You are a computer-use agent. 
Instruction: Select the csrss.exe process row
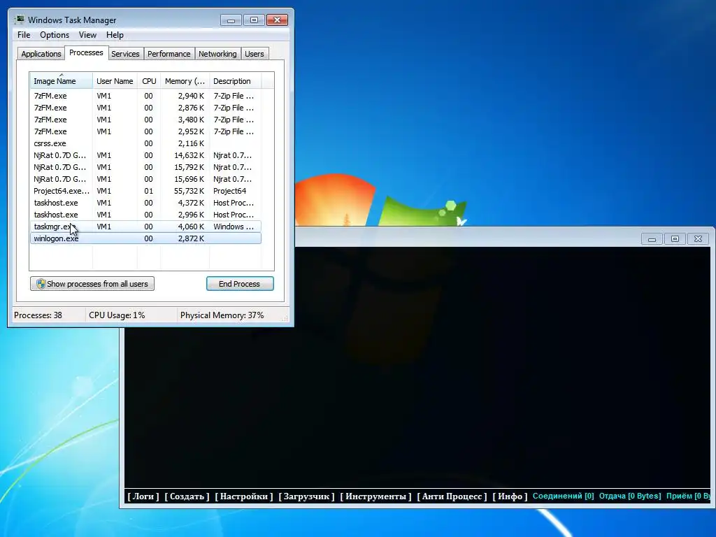(145, 143)
